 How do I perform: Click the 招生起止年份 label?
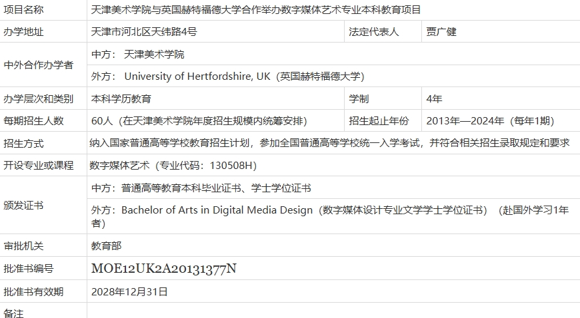pyautogui.click(x=379, y=121)
